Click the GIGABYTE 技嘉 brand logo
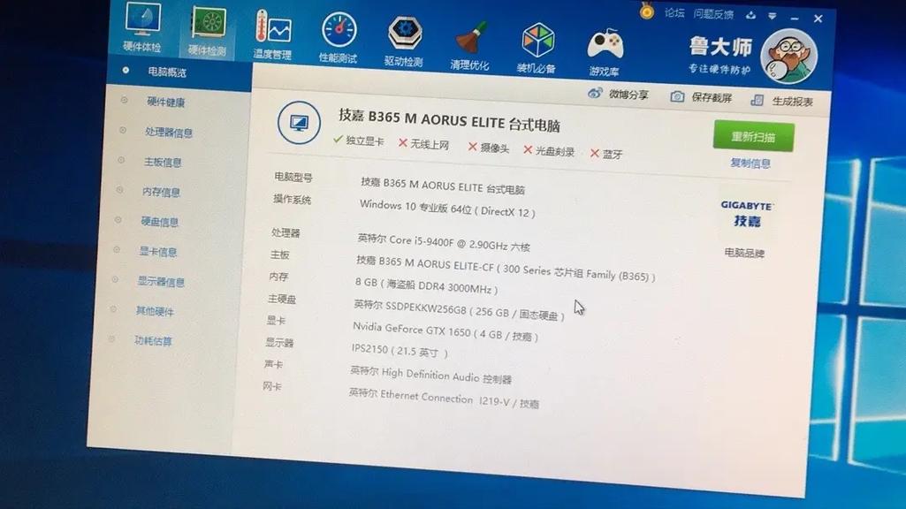The width and height of the screenshot is (906, 509). (x=747, y=214)
